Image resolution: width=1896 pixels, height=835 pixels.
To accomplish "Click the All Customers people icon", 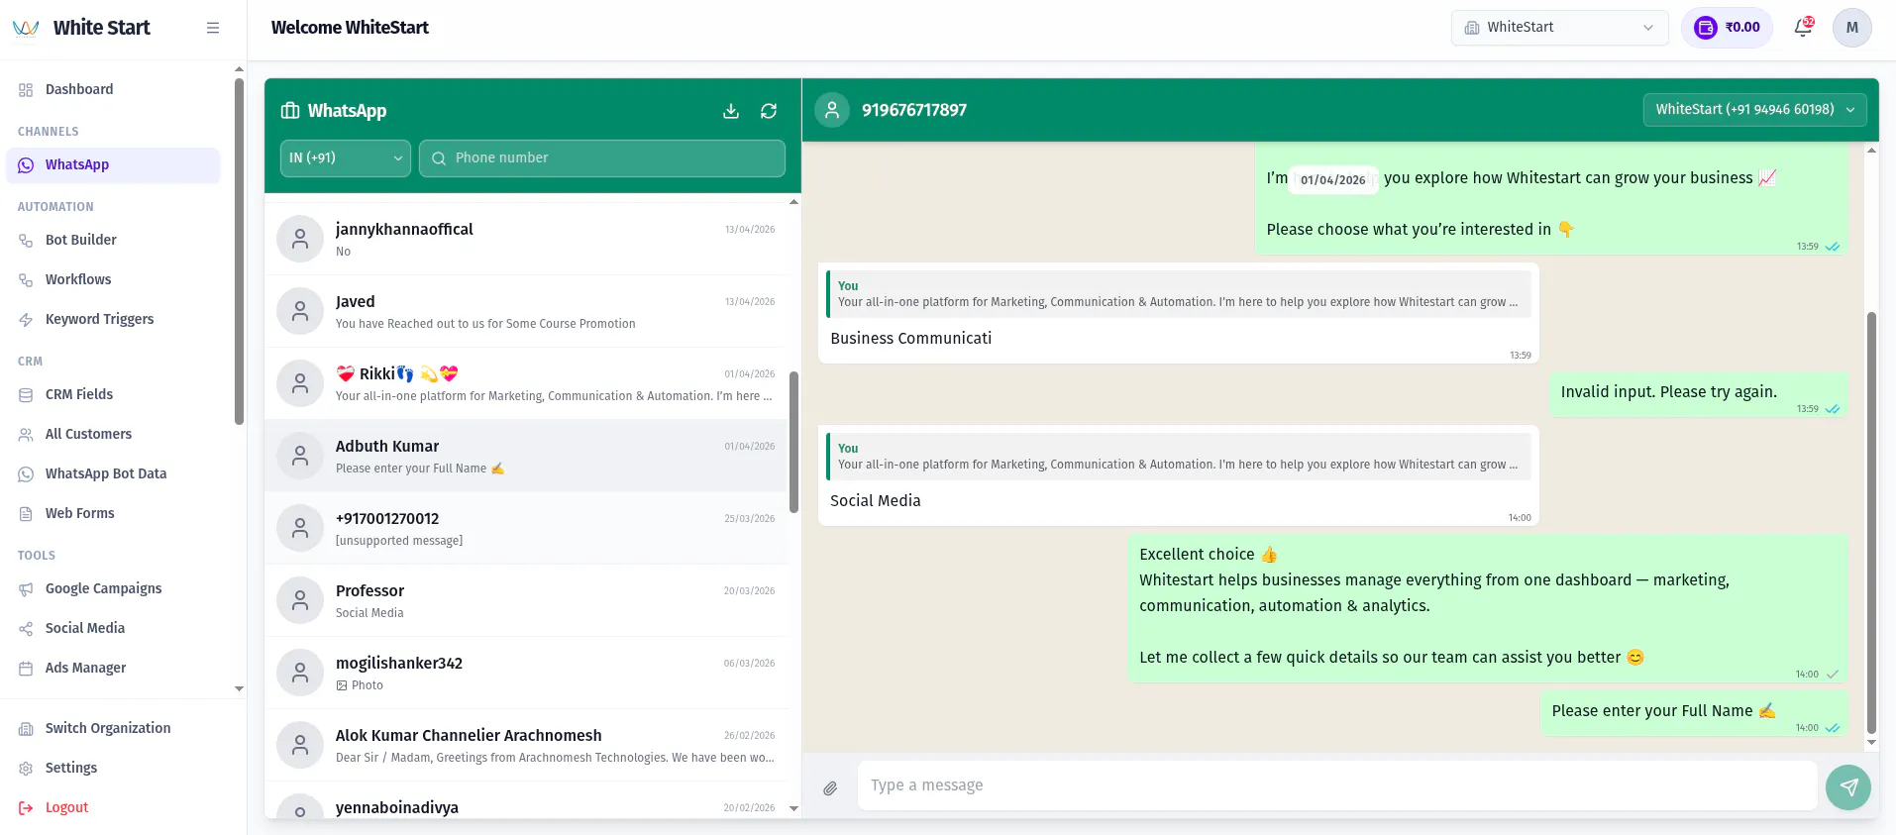I will pos(26,435).
